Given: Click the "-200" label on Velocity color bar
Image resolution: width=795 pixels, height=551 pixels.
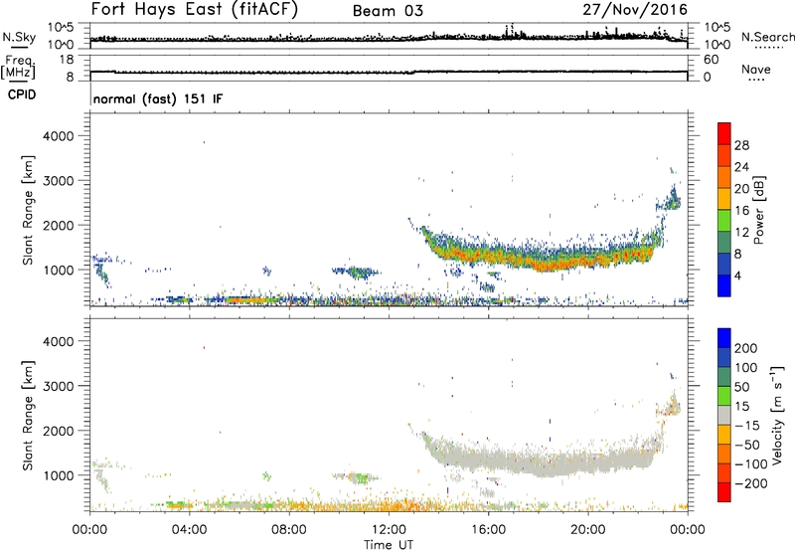Looking at the screenshot, I should click(751, 483).
